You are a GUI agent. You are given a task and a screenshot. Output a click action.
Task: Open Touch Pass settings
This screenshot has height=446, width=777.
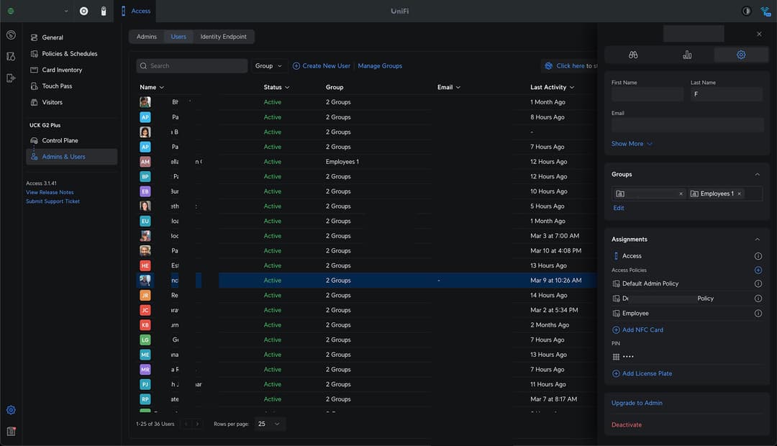click(71, 86)
